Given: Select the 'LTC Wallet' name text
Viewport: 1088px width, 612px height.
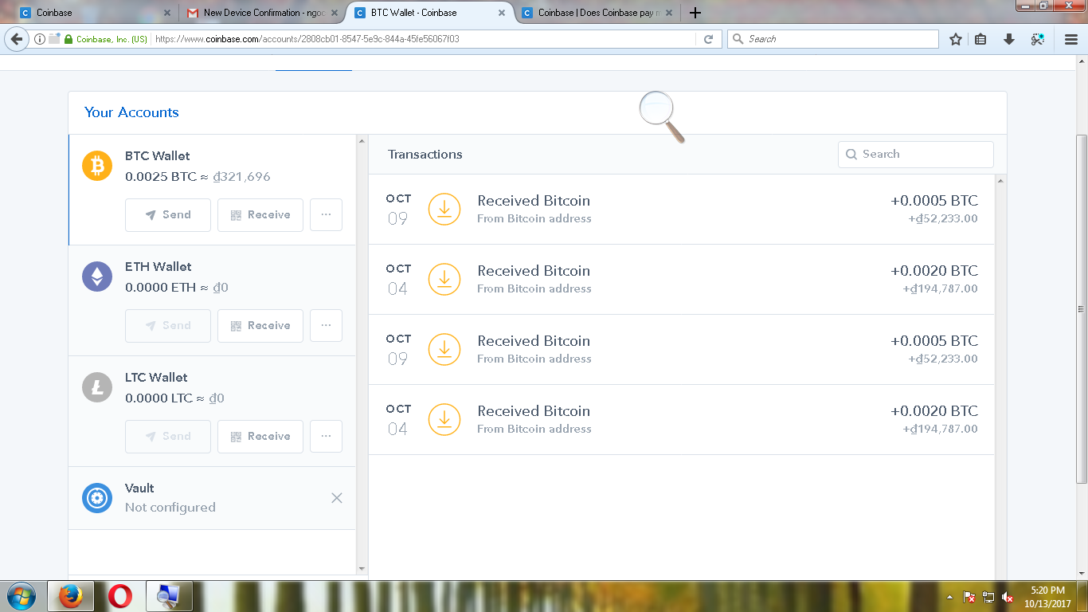Looking at the screenshot, I should (x=156, y=378).
